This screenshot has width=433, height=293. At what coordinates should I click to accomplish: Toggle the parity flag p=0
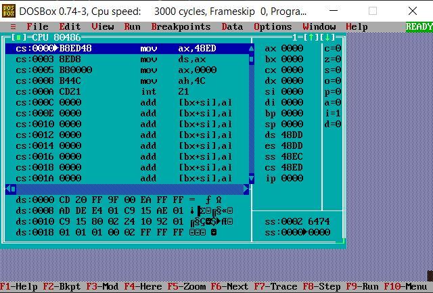point(333,91)
